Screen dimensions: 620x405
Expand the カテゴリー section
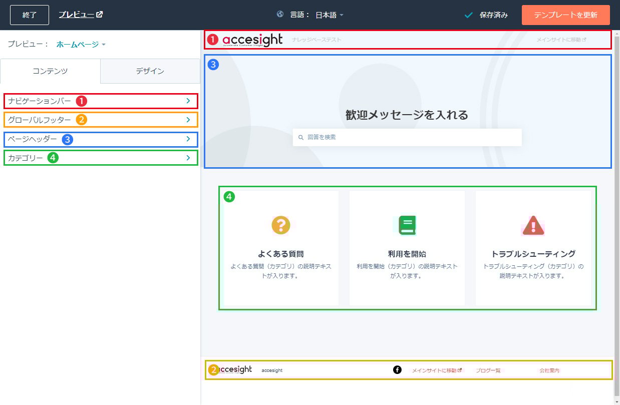(101, 158)
